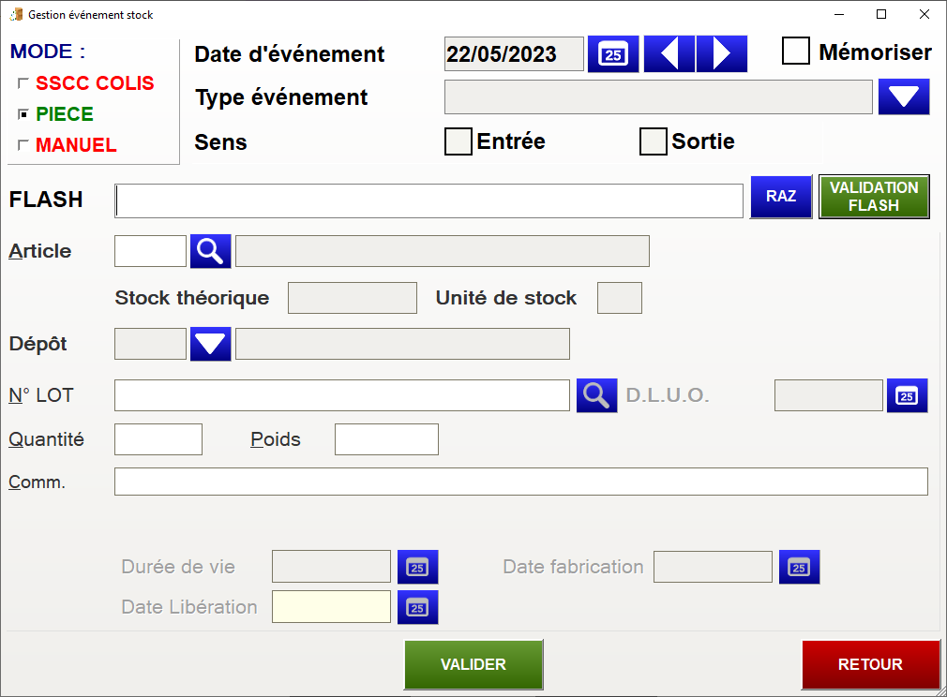
Task: Go to previous event date arrow
Action: click(x=669, y=54)
